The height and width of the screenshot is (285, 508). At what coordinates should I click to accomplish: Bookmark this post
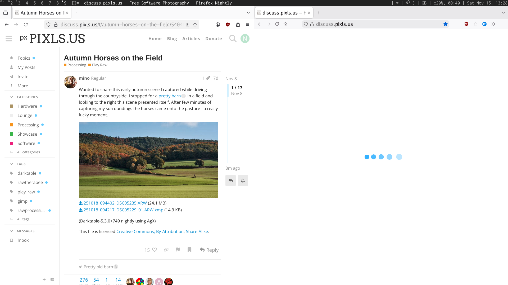click(x=189, y=250)
